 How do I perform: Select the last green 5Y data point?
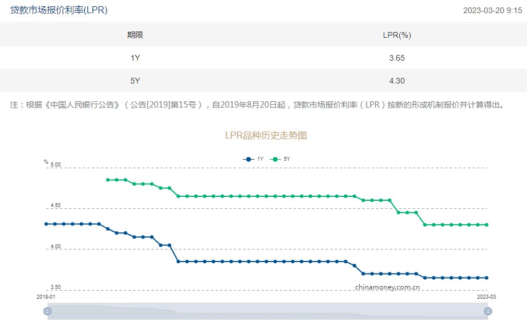[487, 225]
